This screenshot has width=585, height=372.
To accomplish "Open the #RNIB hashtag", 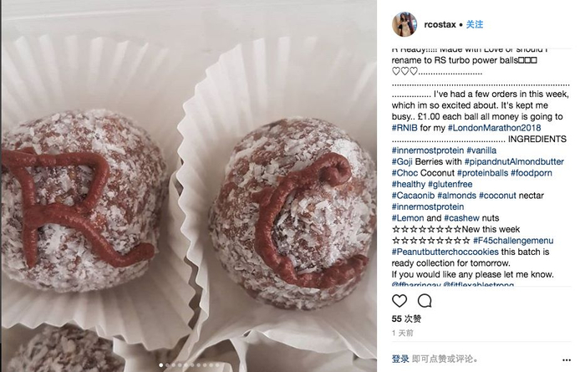I will 404,128.
